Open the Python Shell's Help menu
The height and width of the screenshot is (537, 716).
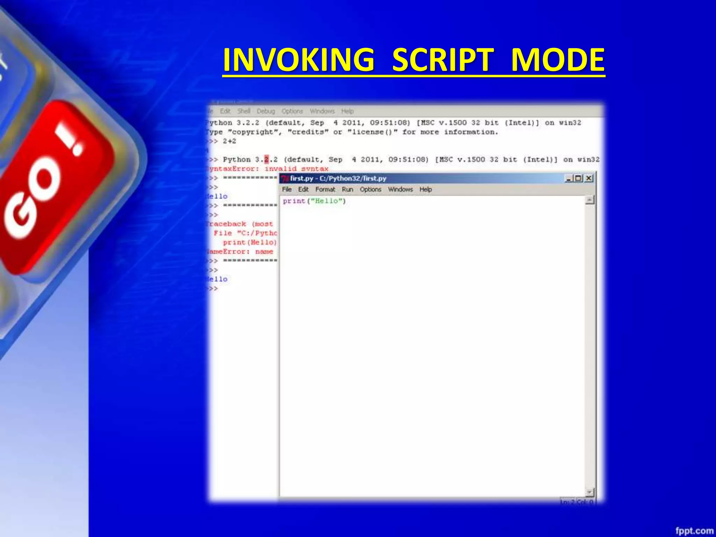(347, 111)
